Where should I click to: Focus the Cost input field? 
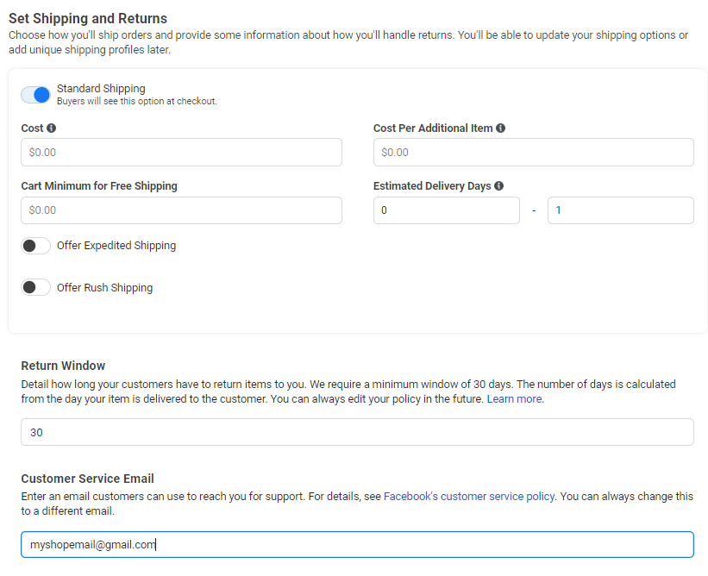[x=181, y=153]
